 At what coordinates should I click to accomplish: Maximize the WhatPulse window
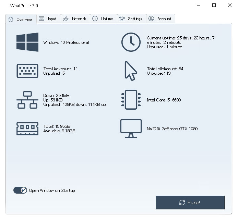click(214, 5)
